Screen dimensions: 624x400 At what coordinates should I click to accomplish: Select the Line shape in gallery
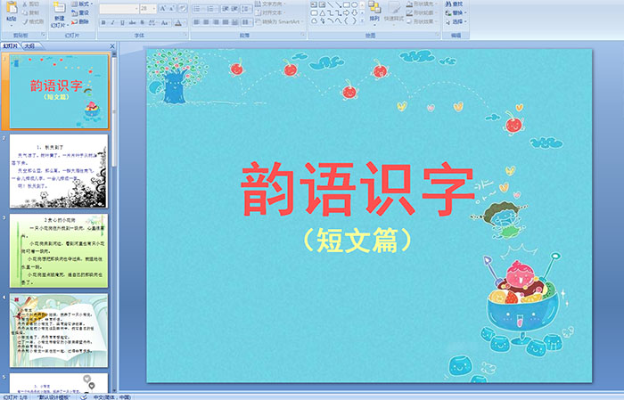coord(331,4)
